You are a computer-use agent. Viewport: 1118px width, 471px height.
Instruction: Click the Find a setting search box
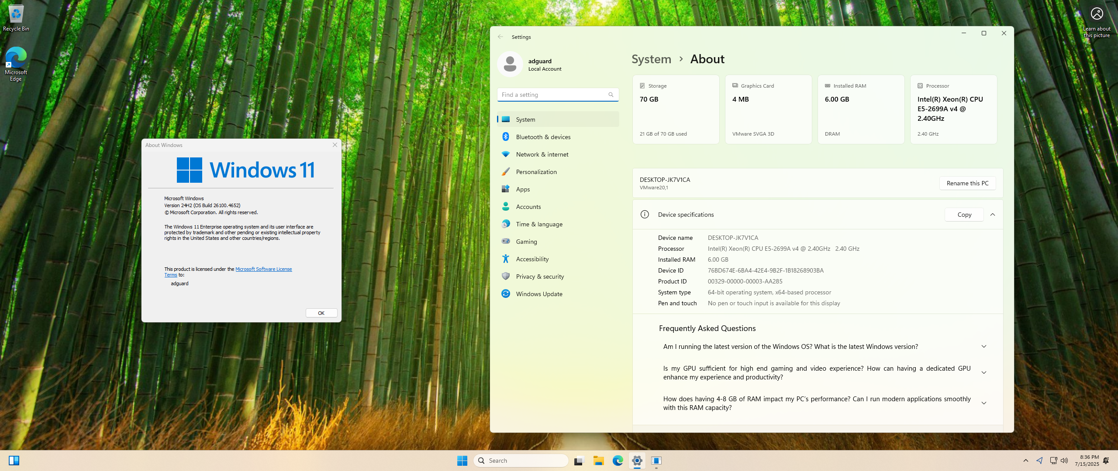coord(558,95)
